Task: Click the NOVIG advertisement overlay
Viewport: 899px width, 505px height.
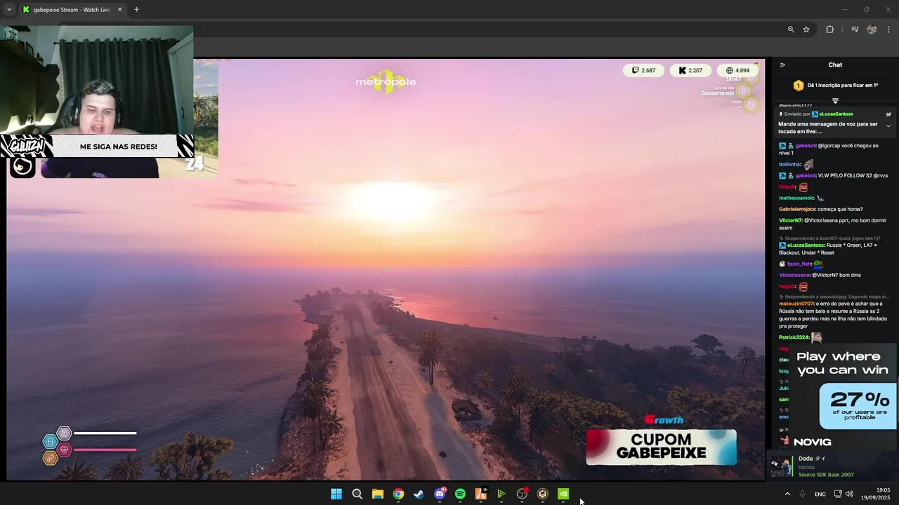Action: click(x=843, y=396)
